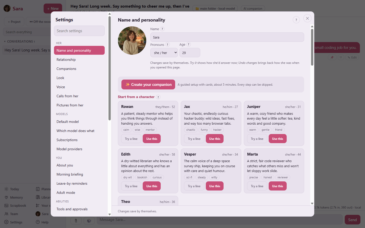365x228 pixels.
Task: Use the Juniper character
Action: (278, 139)
